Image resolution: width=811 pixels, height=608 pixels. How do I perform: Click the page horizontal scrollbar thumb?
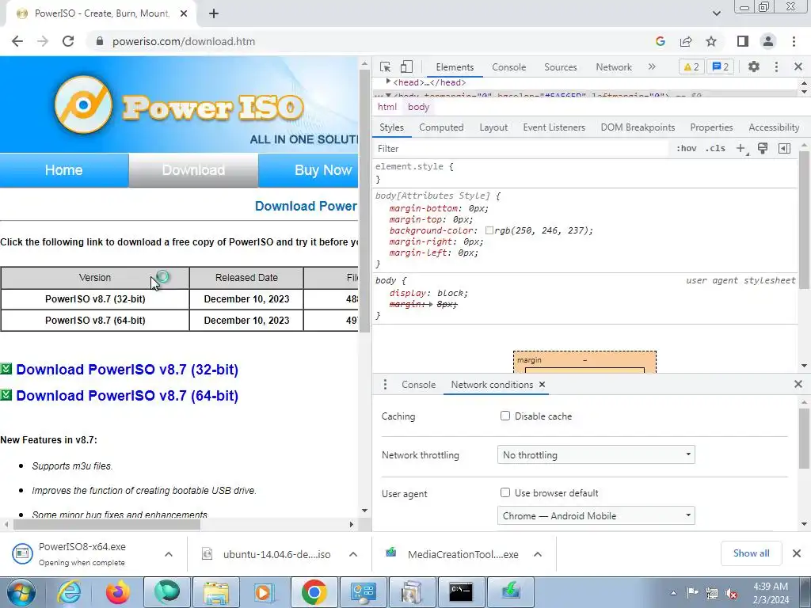pyautogui.click(x=107, y=524)
